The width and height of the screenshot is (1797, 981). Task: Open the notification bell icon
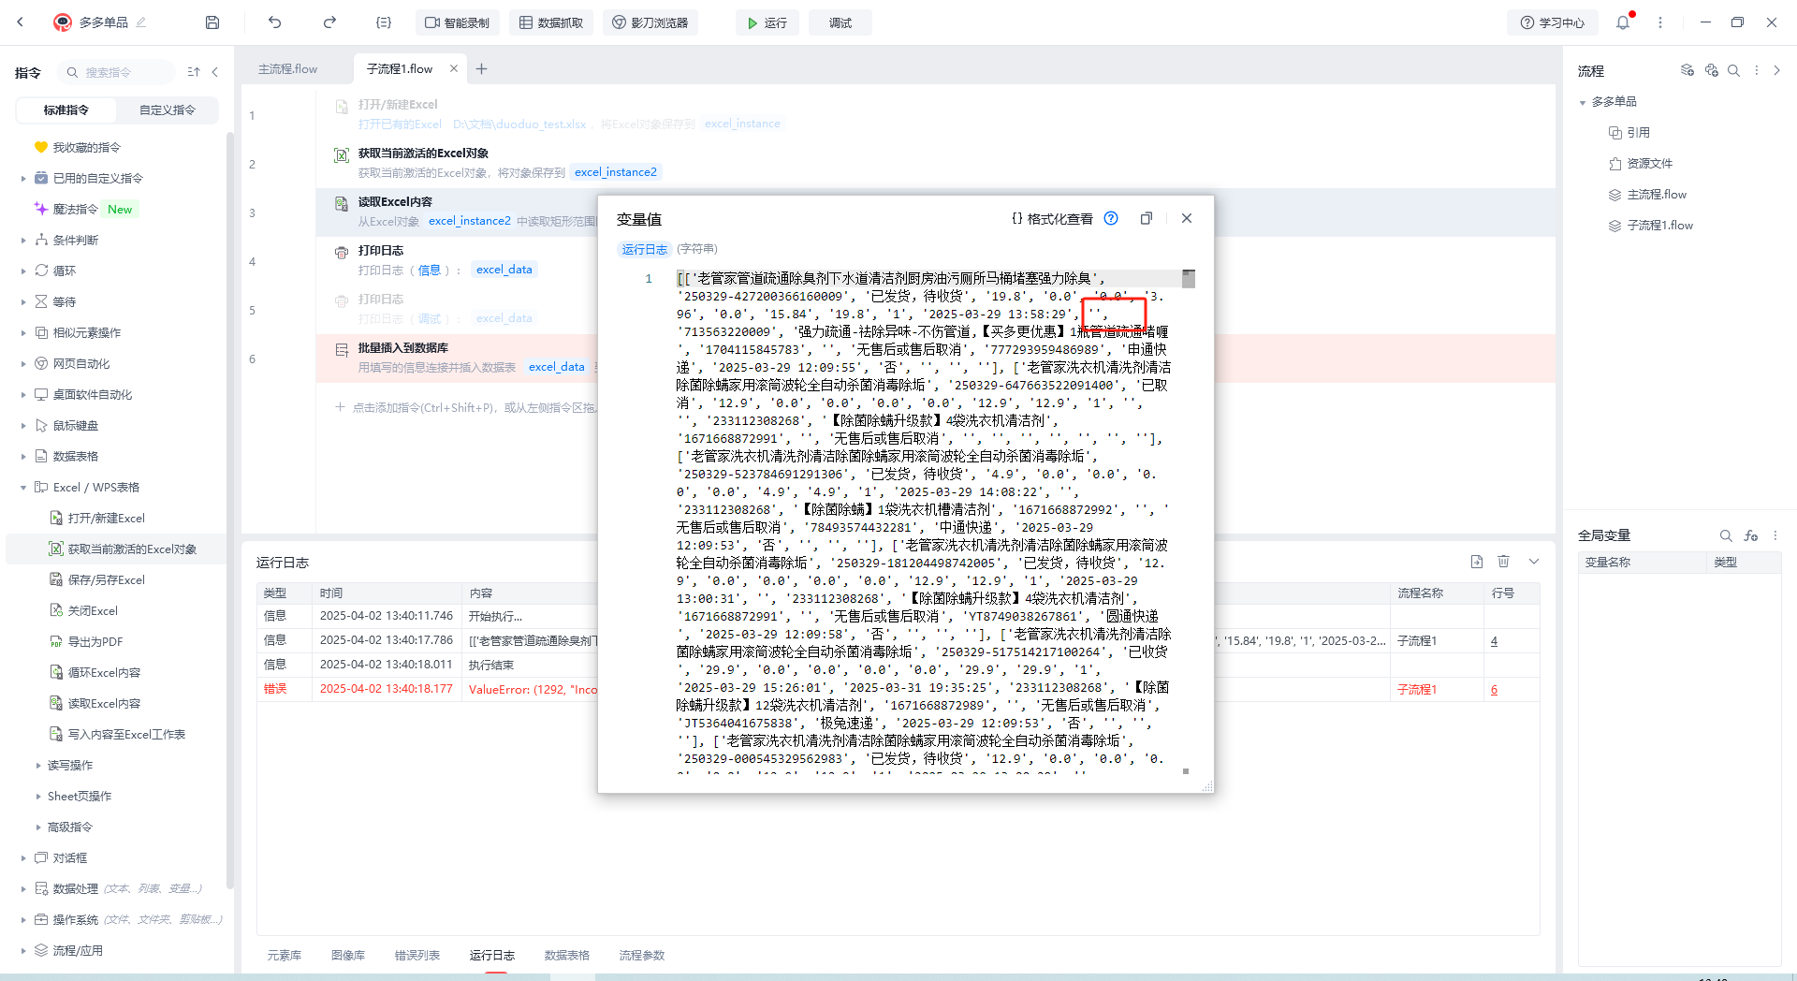coord(1623,22)
